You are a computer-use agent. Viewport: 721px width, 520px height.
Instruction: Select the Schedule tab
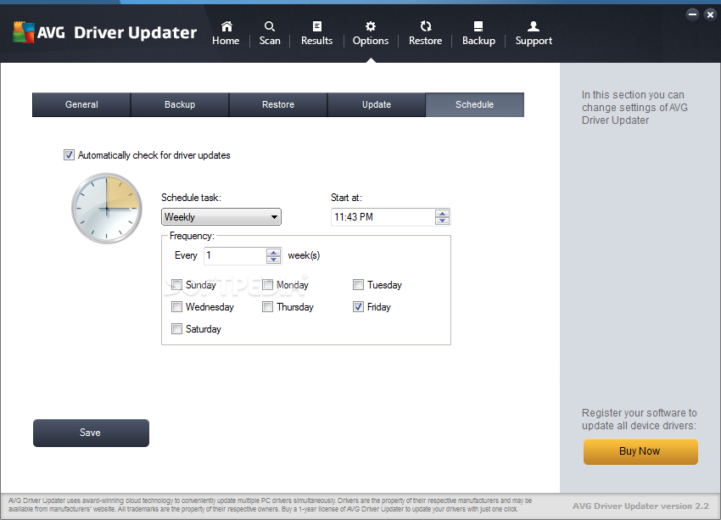(x=474, y=105)
